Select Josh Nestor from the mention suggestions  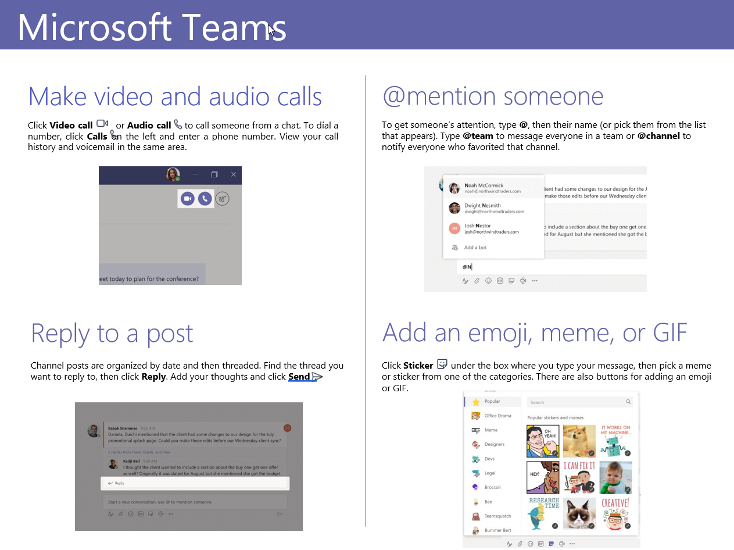click(493, 228)
